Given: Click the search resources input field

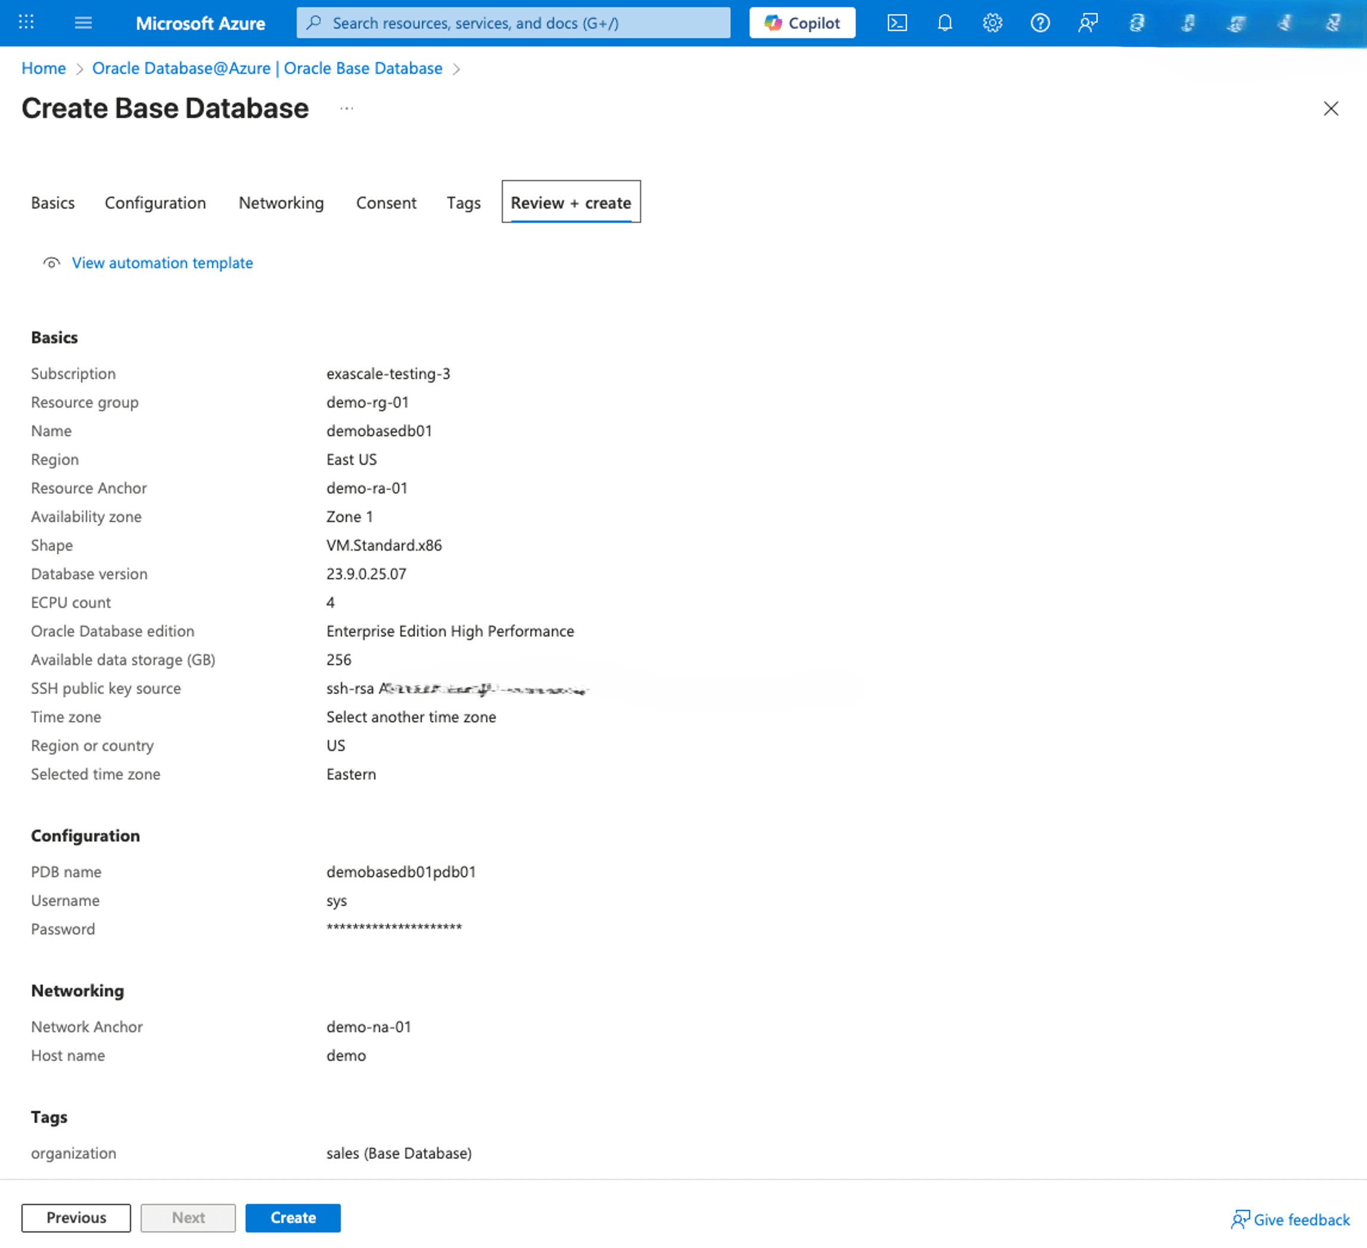Looking at the screenshot, I should [x=512, y=23].
